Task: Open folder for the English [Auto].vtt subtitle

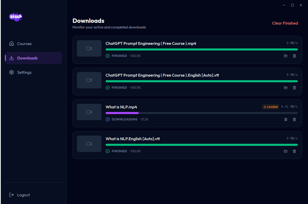Action: (x=286, y=88)
